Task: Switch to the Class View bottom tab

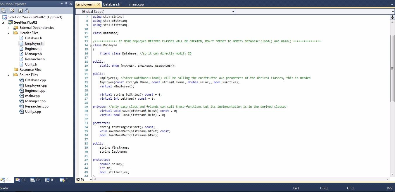Action: click(21, 180)
